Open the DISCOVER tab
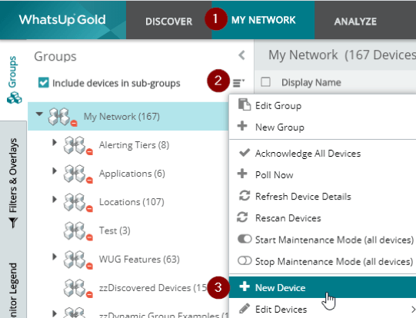This screenshot has height=318, width=416. pyautogui.click(x=168, y=22)
